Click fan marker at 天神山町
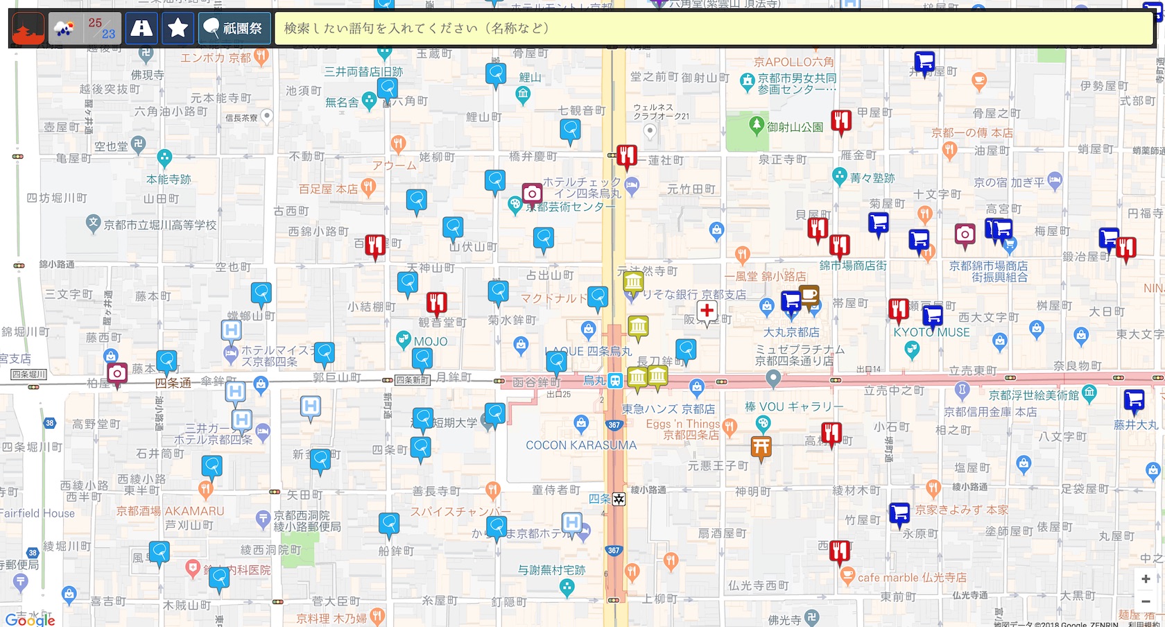The width and height of the screenshot is (1165, 627). coord(408,284)
